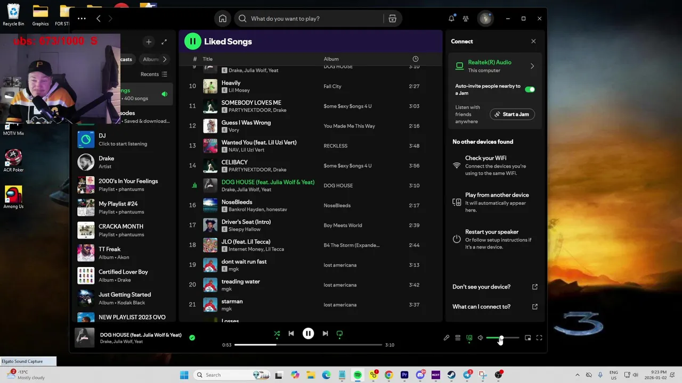Open the three-dots app menu

[82, 19]
